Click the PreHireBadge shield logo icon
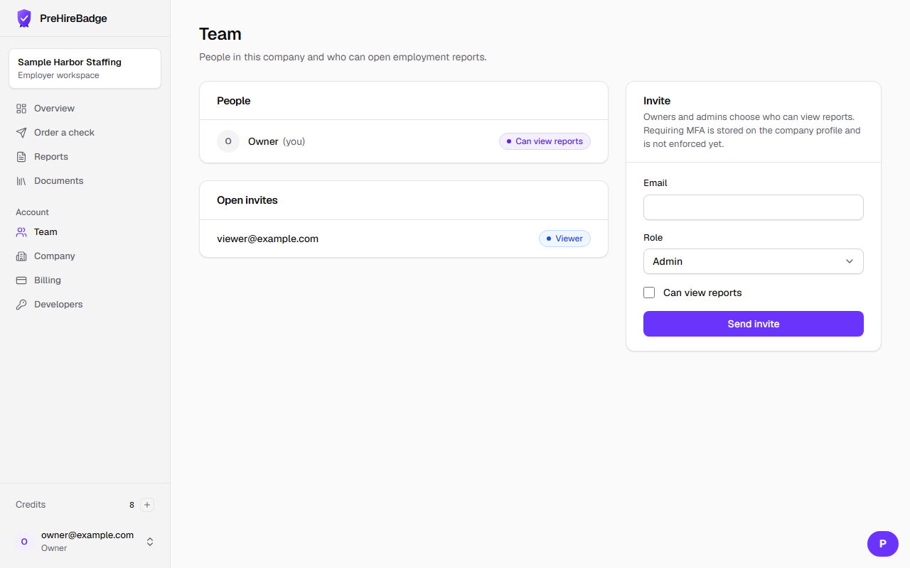The height and width of the screenshot is (568, 910). 24,18
